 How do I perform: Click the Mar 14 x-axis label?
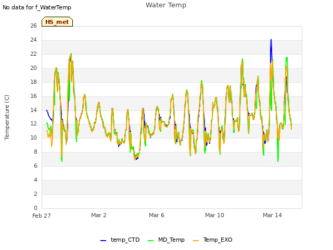[x=272, y=215]
